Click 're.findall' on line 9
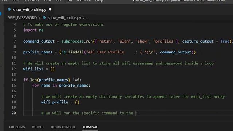Image resolution: width=233 pixels, height=131 pixels. 73,52
